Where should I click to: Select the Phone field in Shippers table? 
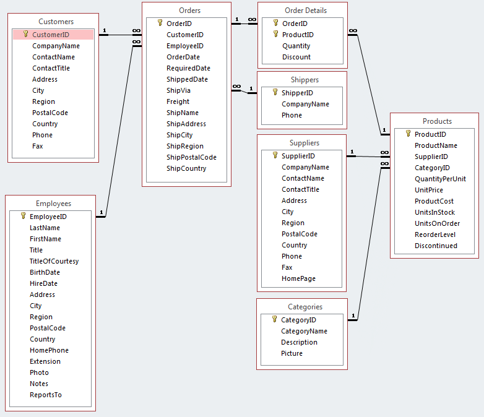click(292, 115)
